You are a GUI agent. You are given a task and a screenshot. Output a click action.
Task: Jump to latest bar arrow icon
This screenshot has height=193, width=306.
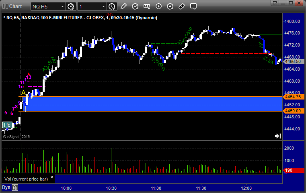278,136
